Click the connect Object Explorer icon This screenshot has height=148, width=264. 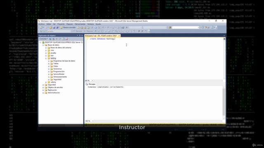pos(50,39)
